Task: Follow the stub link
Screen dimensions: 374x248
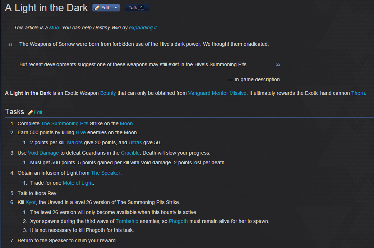Action: point(54,28)
